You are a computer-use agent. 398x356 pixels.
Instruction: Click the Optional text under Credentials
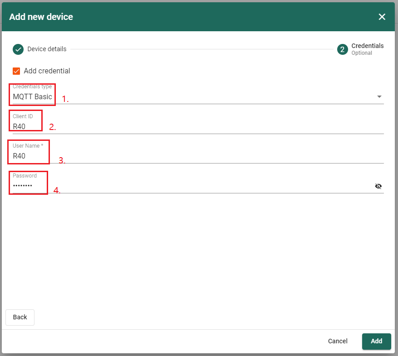tap(362, 53)
